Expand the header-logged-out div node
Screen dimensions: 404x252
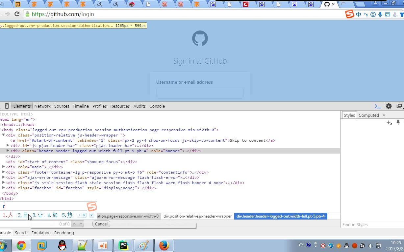tap(8, 151)
